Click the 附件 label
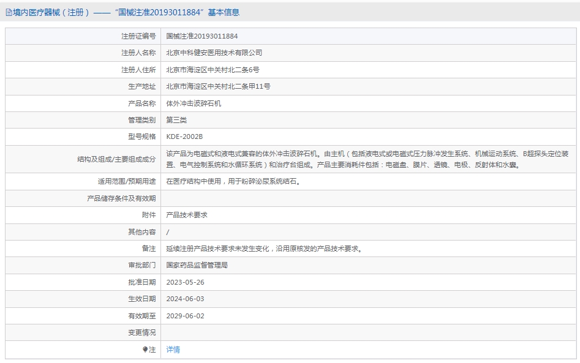 click(149, 215)
